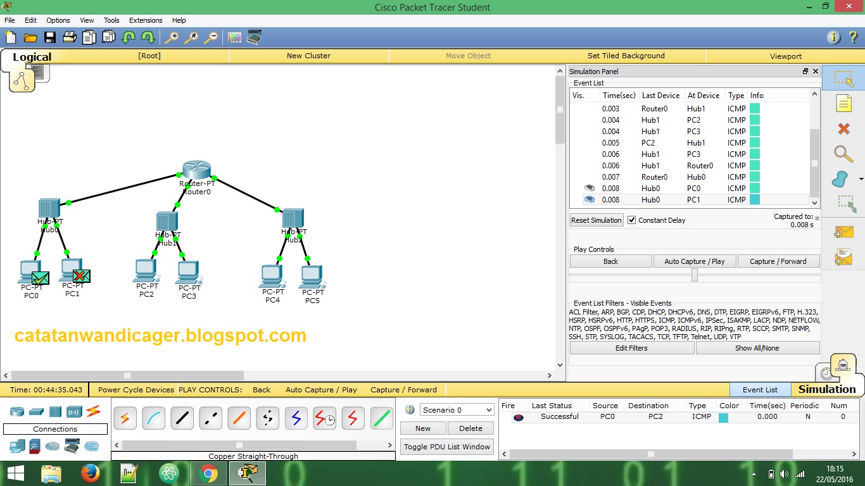This screenshot has width=865, height=486.
Task: Open the Extensions menu
Action: pyautogui.click(x=145, y=20)
